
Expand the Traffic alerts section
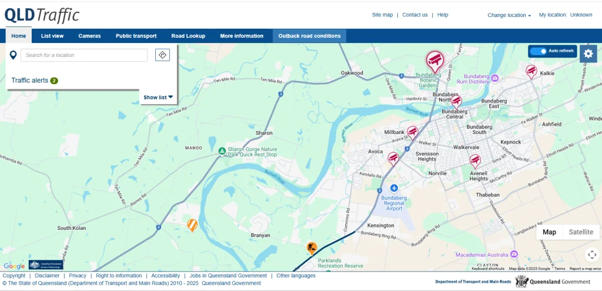pos(34,81)
